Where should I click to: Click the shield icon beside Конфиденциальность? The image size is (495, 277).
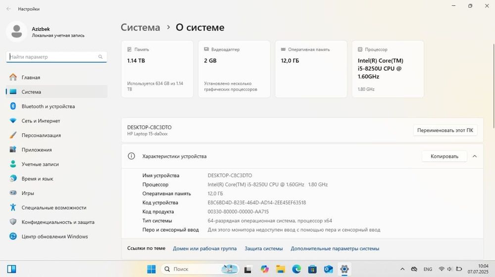point(13,222)
